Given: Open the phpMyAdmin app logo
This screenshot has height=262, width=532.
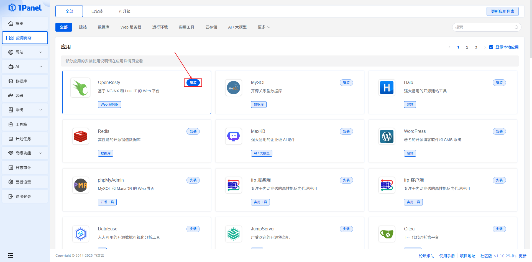Looking at the screenshot, I should pos(81,185).
